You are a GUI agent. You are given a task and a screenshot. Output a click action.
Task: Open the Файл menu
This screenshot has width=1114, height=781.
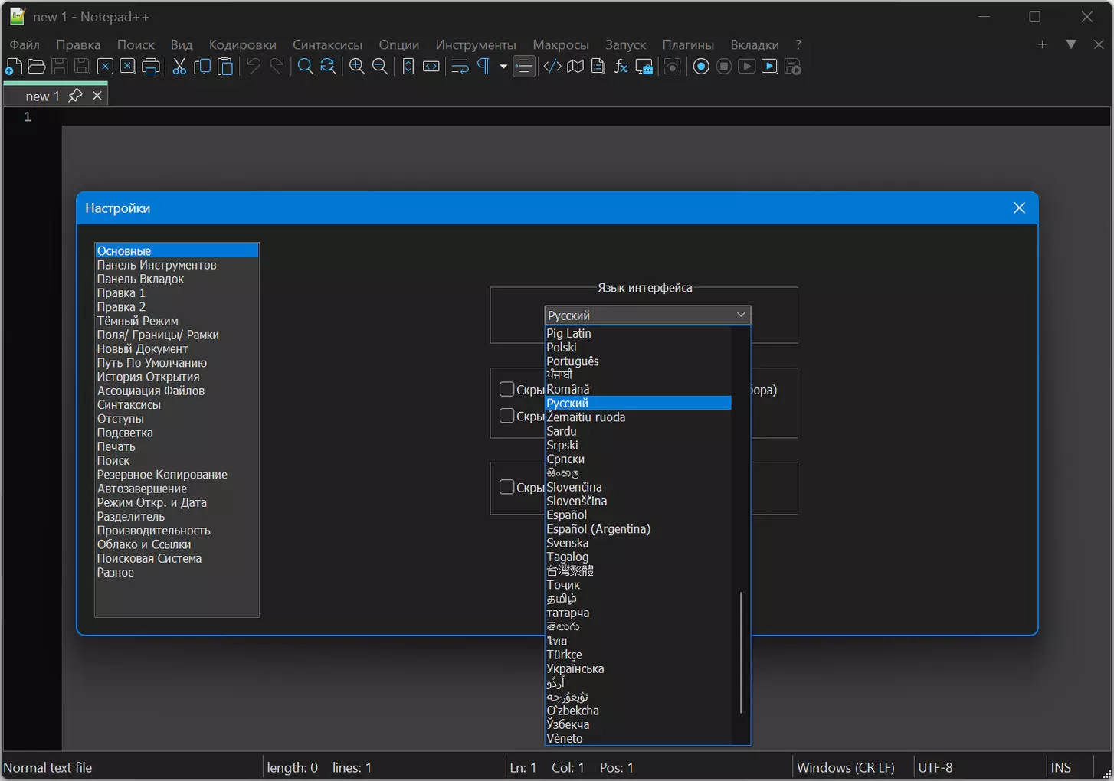click(x=25, y=44)
